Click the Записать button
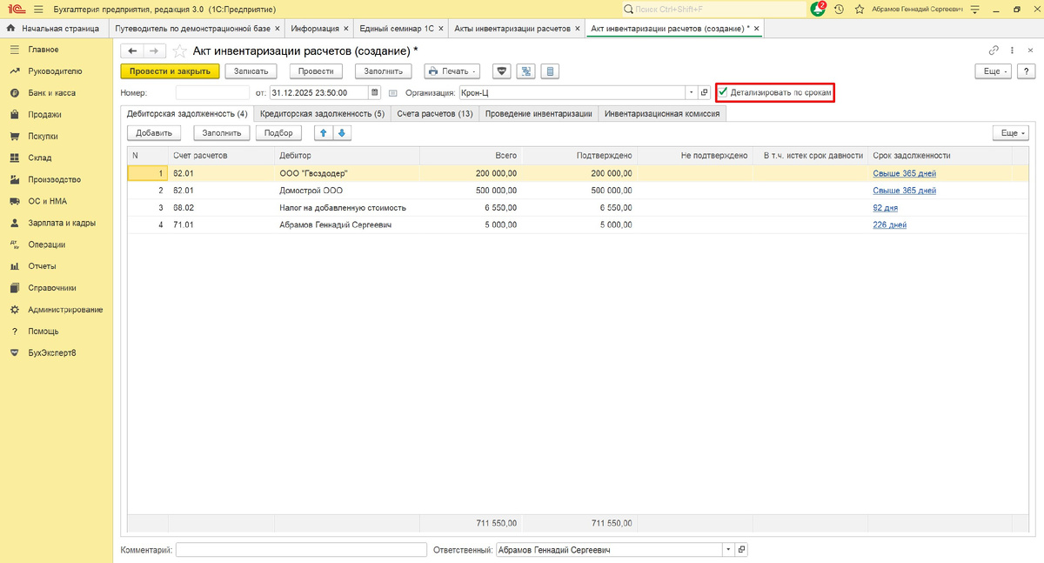Image resolution: width=1044 pixels, height=563 pixels. click(251, 71)
